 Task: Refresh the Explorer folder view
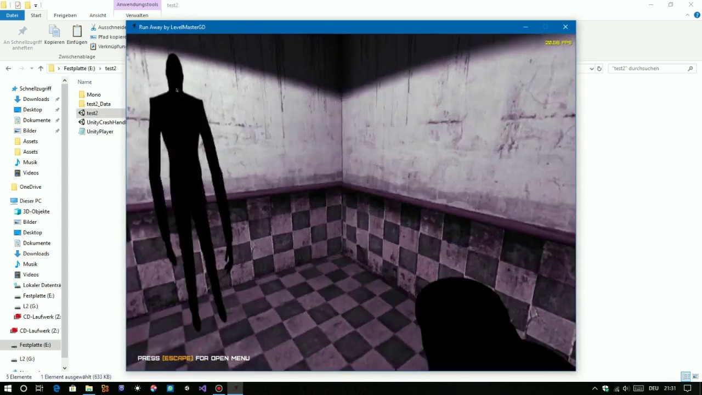coord(599,69)
